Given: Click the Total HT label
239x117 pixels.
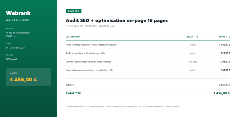Looking at the screenshot, I should coord(70,85).
